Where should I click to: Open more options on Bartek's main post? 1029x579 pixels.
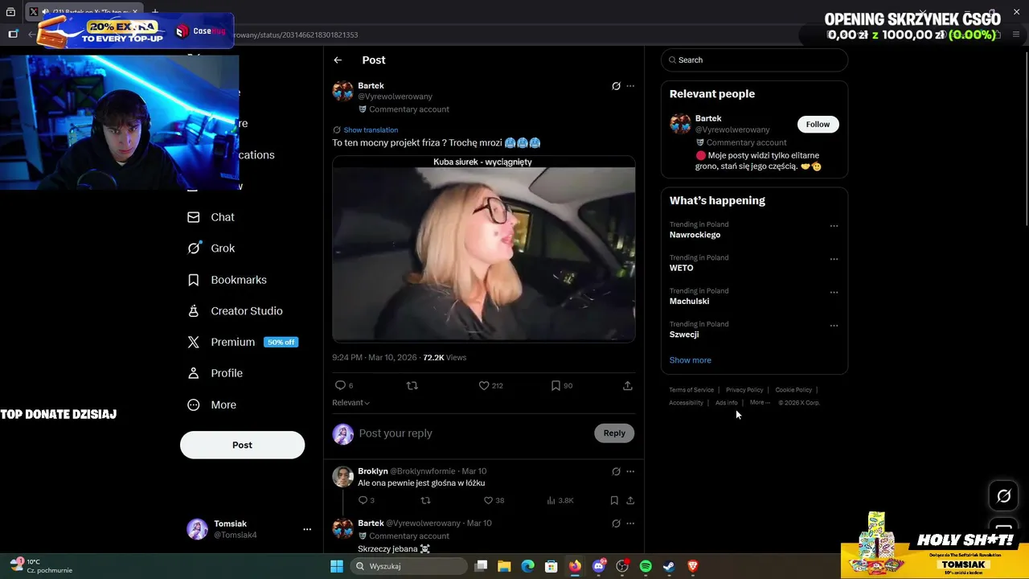pos(630,86)
